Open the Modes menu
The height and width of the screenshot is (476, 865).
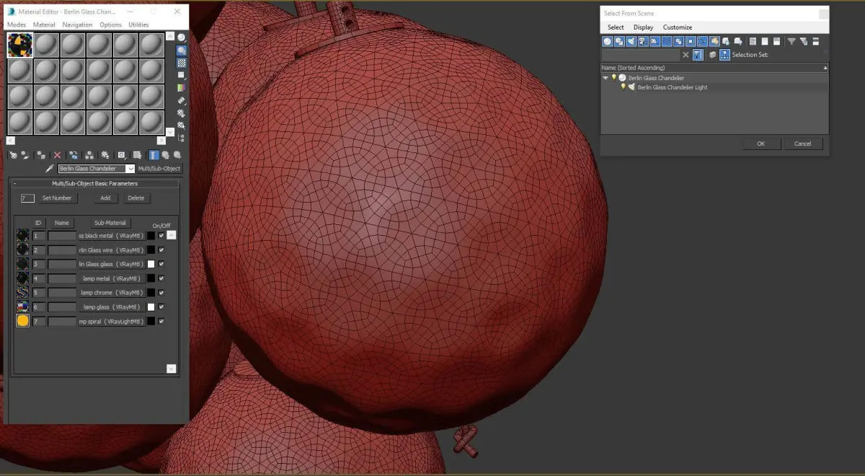coord(17,25)
